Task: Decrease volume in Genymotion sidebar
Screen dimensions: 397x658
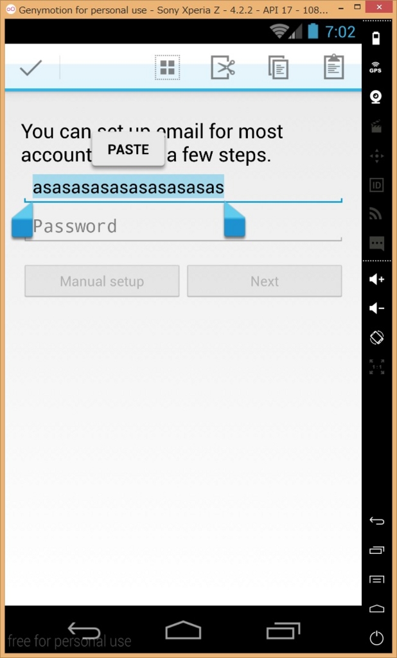Action: 376,308
